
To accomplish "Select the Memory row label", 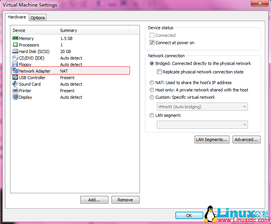I will [x=26, y=38].
